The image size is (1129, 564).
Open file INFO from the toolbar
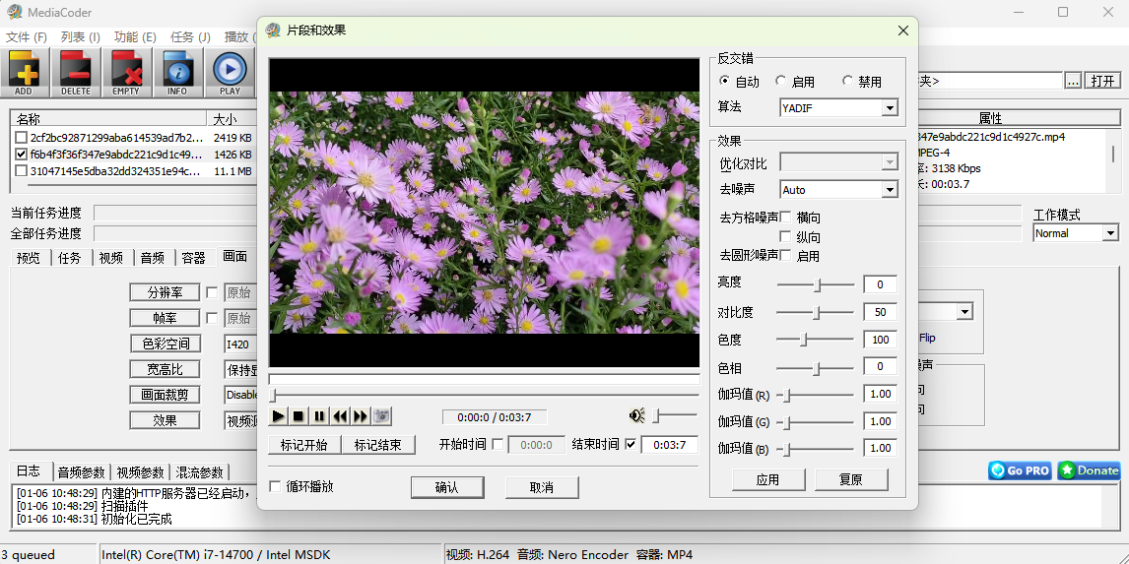pyautogui.click(x=177, y=73)
